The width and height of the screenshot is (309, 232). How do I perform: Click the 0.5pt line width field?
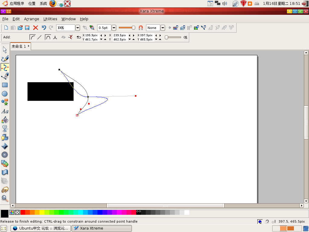[x=104, y=28]
